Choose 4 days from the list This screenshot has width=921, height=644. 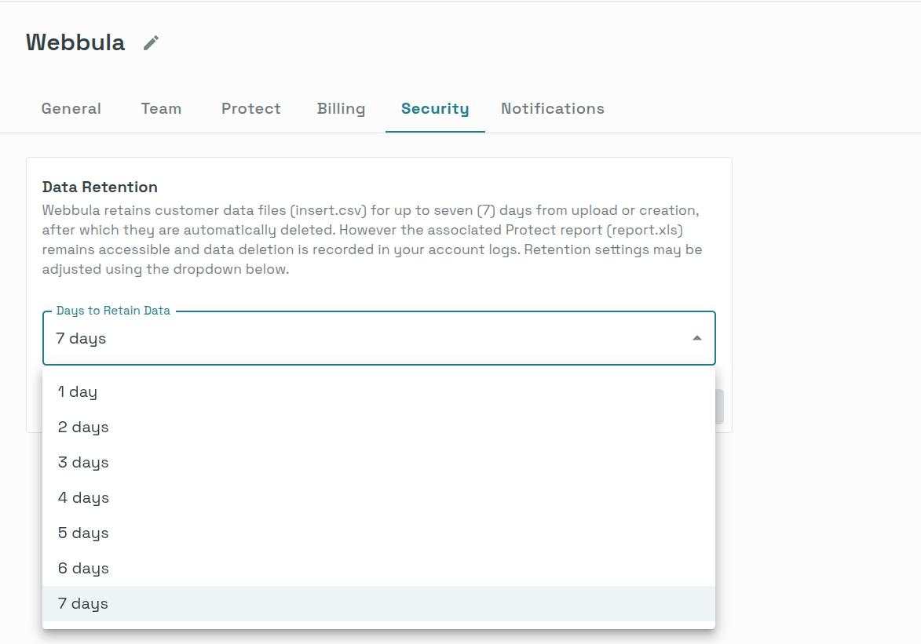pos(379,497)
